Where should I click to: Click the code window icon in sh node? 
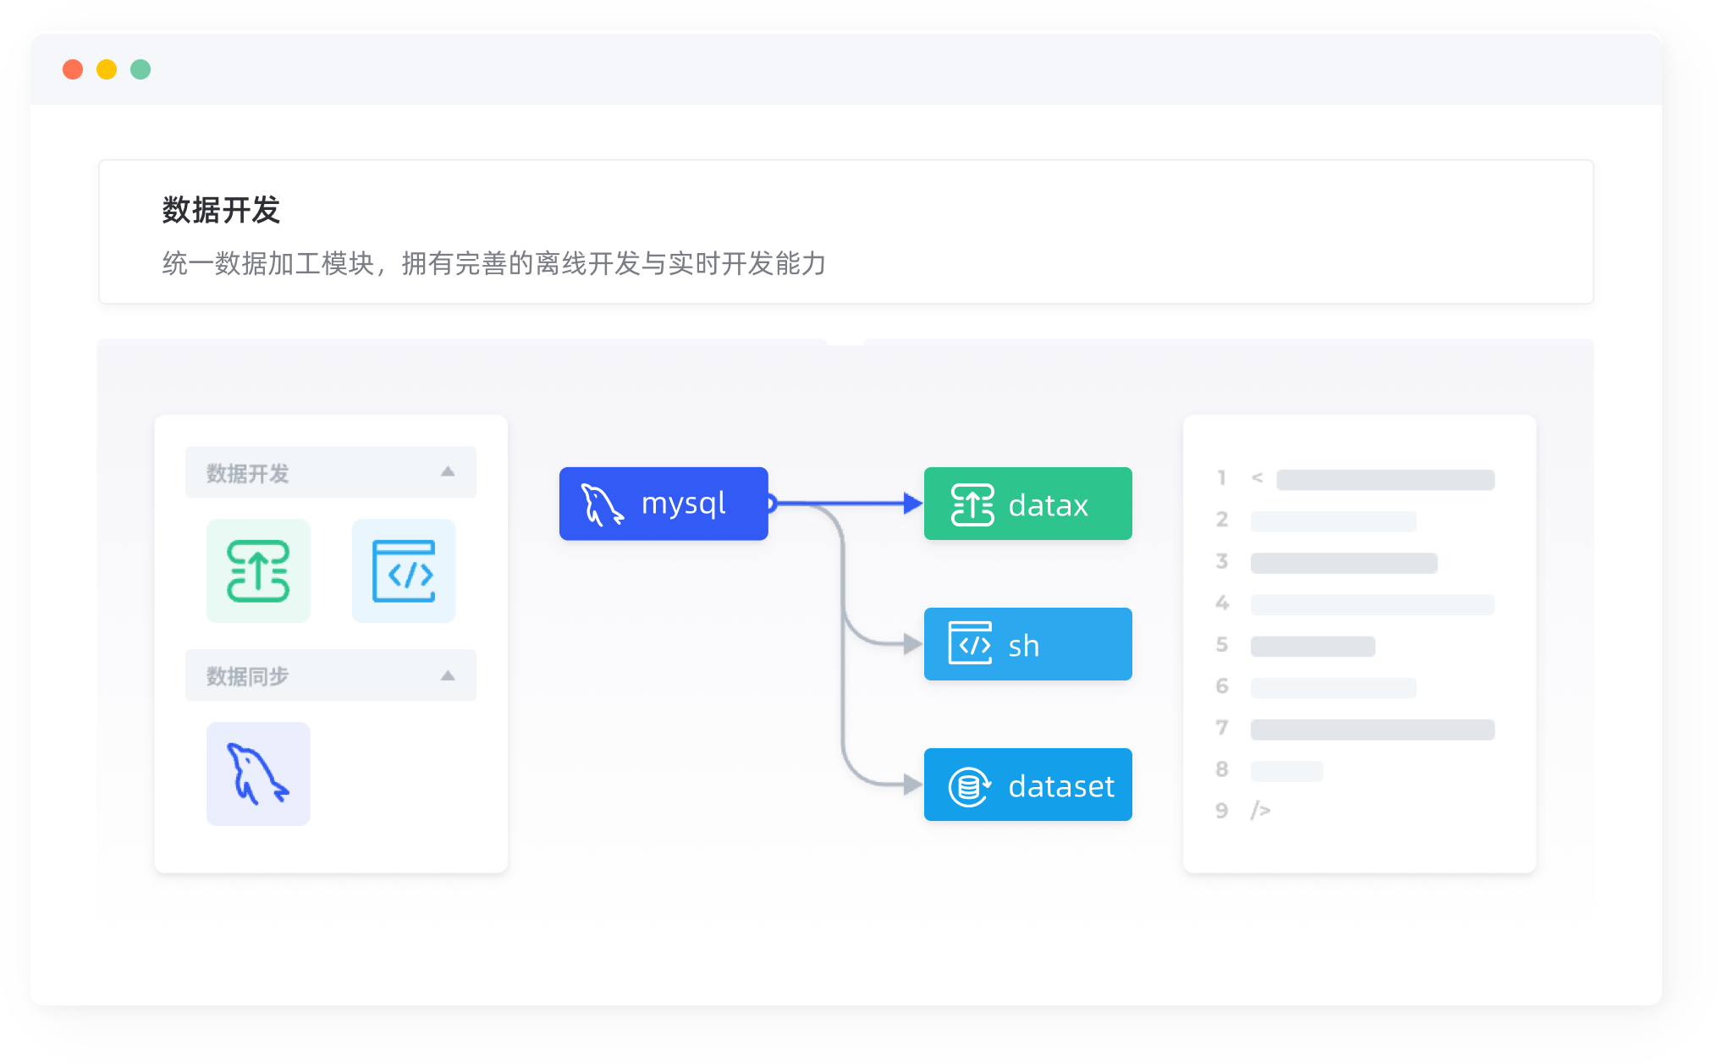coord(970,644)
